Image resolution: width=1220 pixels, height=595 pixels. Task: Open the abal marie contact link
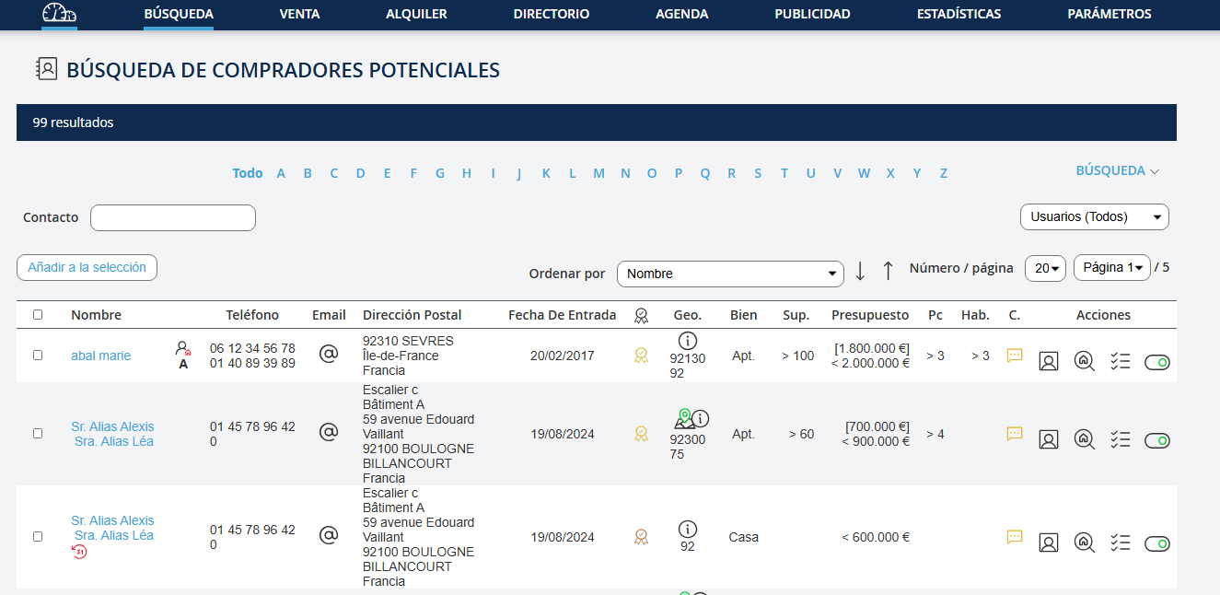pos(100,356)
